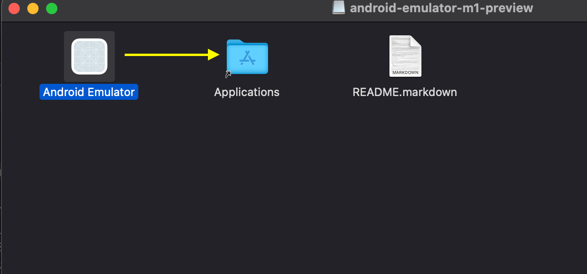This screenshot has height=274, width=587.
Task: Select the README.markdown file icon
Action: [x=405, y=56]
